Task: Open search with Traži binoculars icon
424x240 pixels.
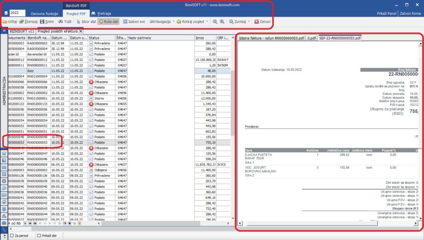Action: point(64,22)
